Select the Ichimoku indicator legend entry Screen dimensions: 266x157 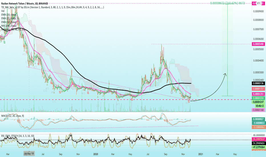(13, 29)
